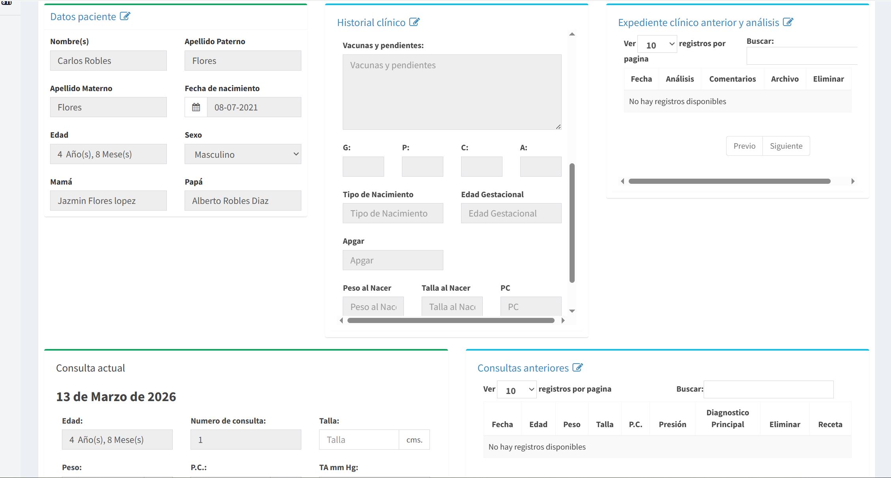
Task: Click the Mamá field Jazmin Flores lopez
Action: tap(108, 200)
